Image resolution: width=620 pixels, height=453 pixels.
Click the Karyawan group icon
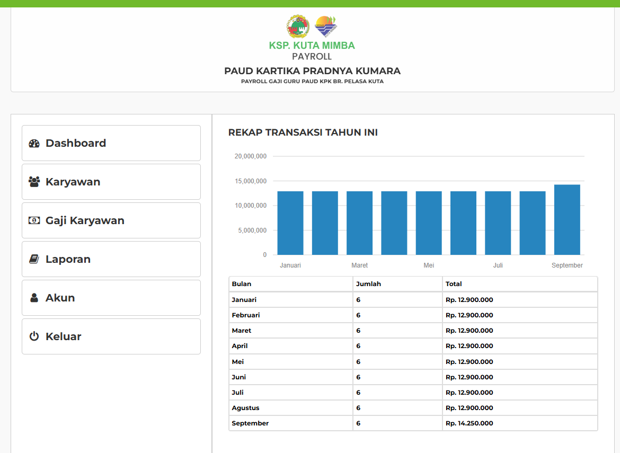[34, 182]
